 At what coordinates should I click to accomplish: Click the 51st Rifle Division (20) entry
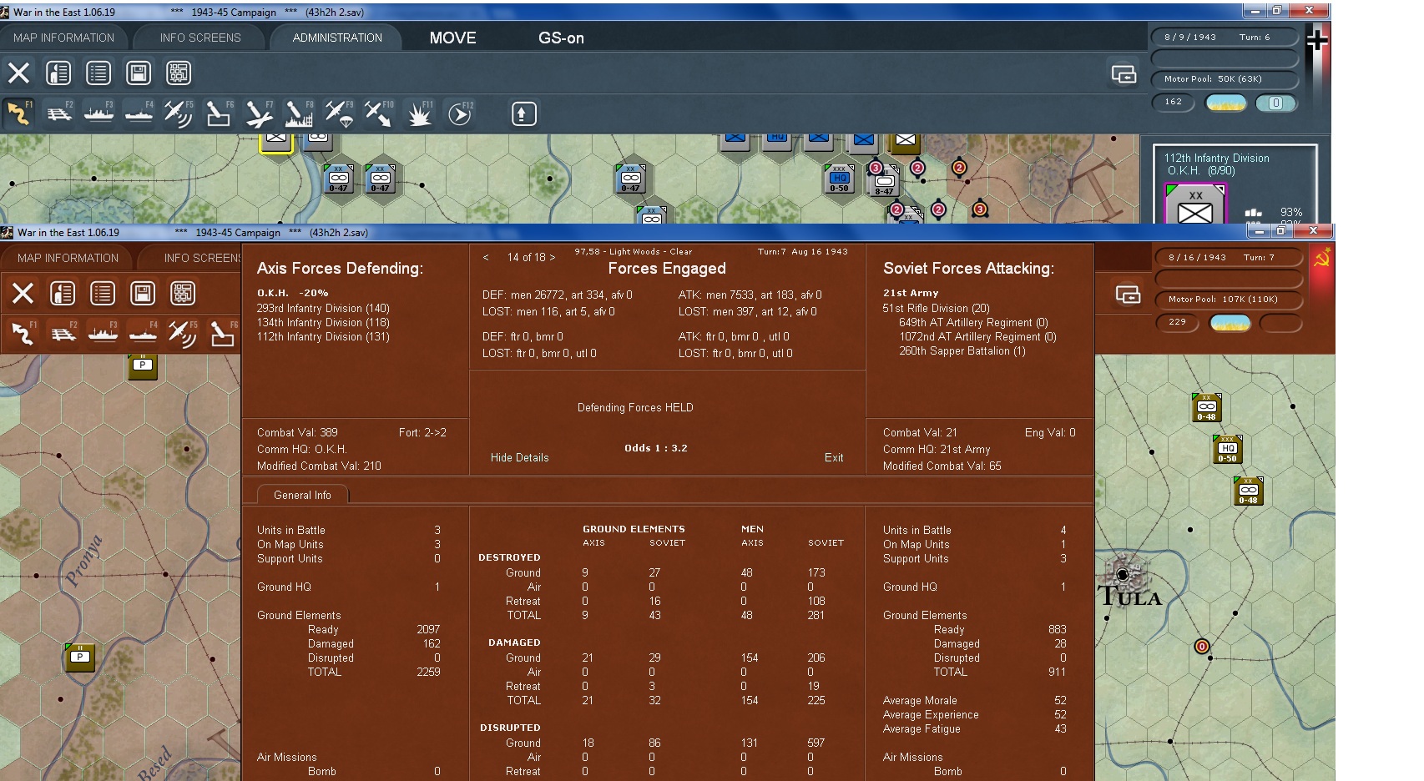pyautogui.click(x=936, y=308)
